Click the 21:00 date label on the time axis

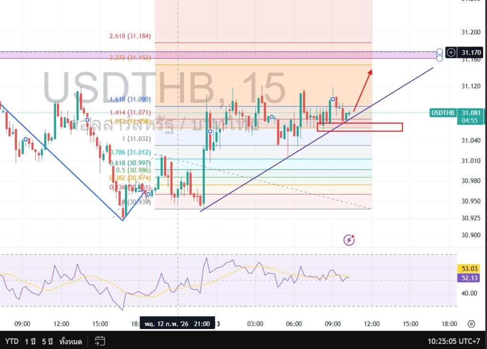pos(176,324)
